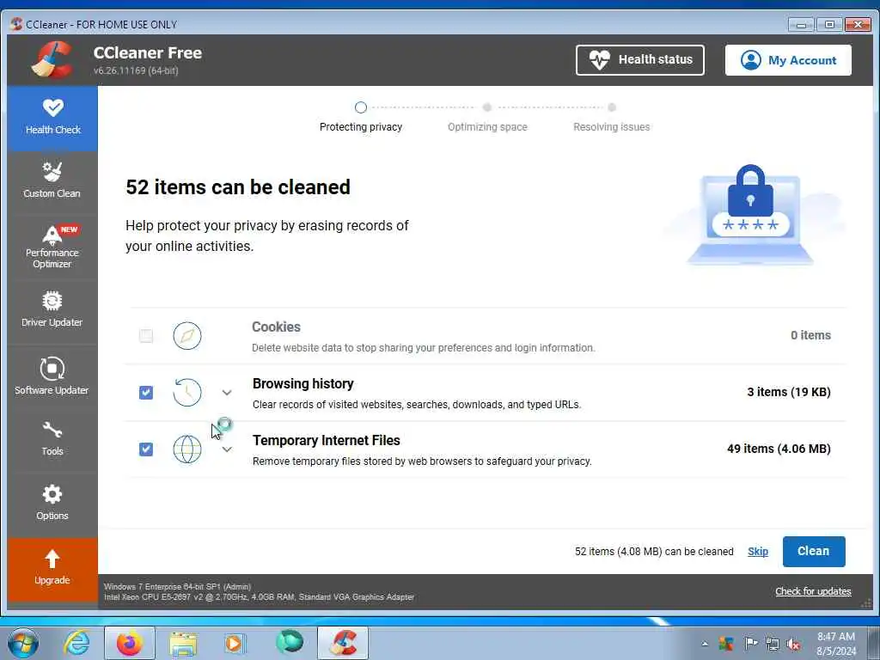Open the green round taskbar application
The height and width of the screenshot is (660, 880).
pos(289,643)
